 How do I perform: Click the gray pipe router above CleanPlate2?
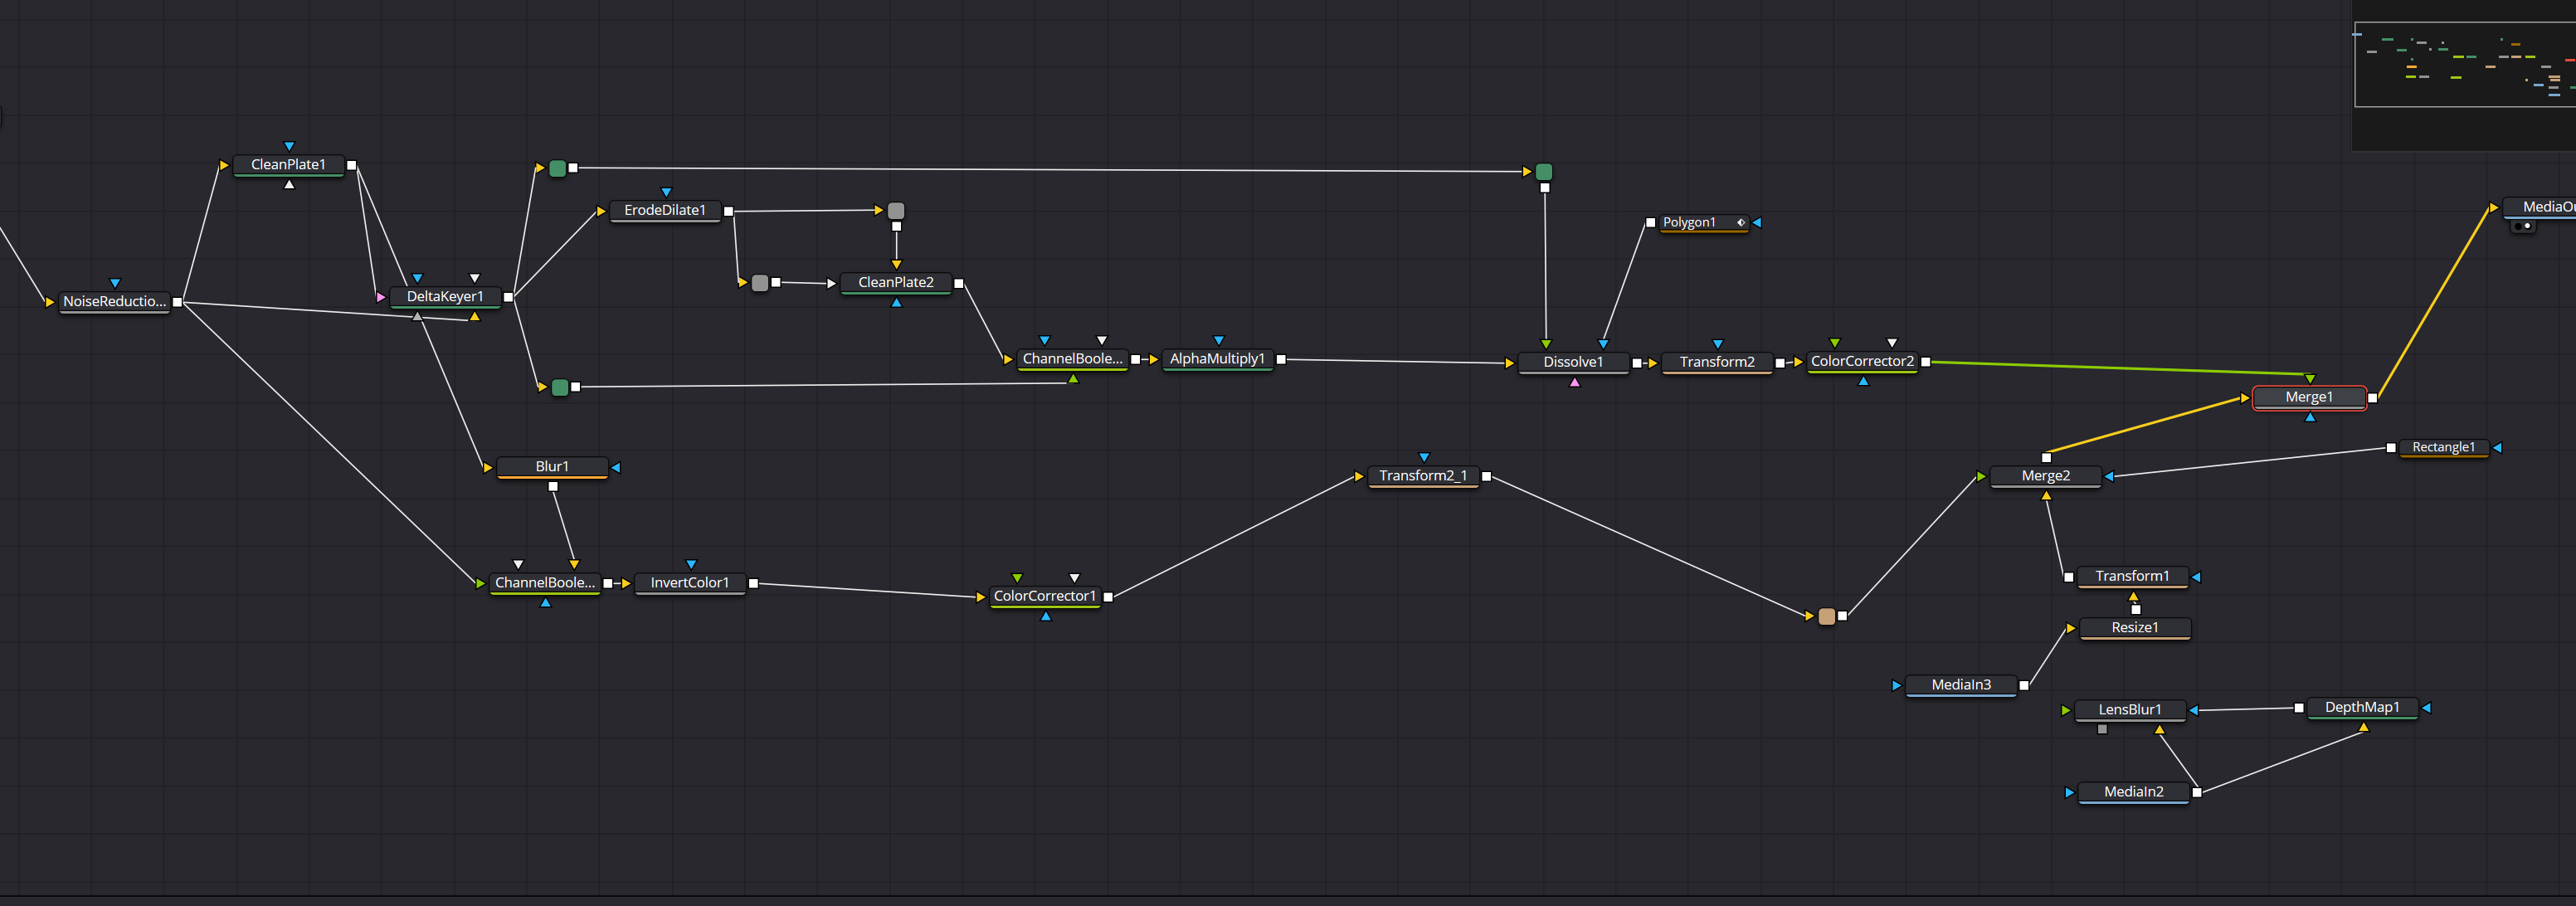(x=896, y=211)
